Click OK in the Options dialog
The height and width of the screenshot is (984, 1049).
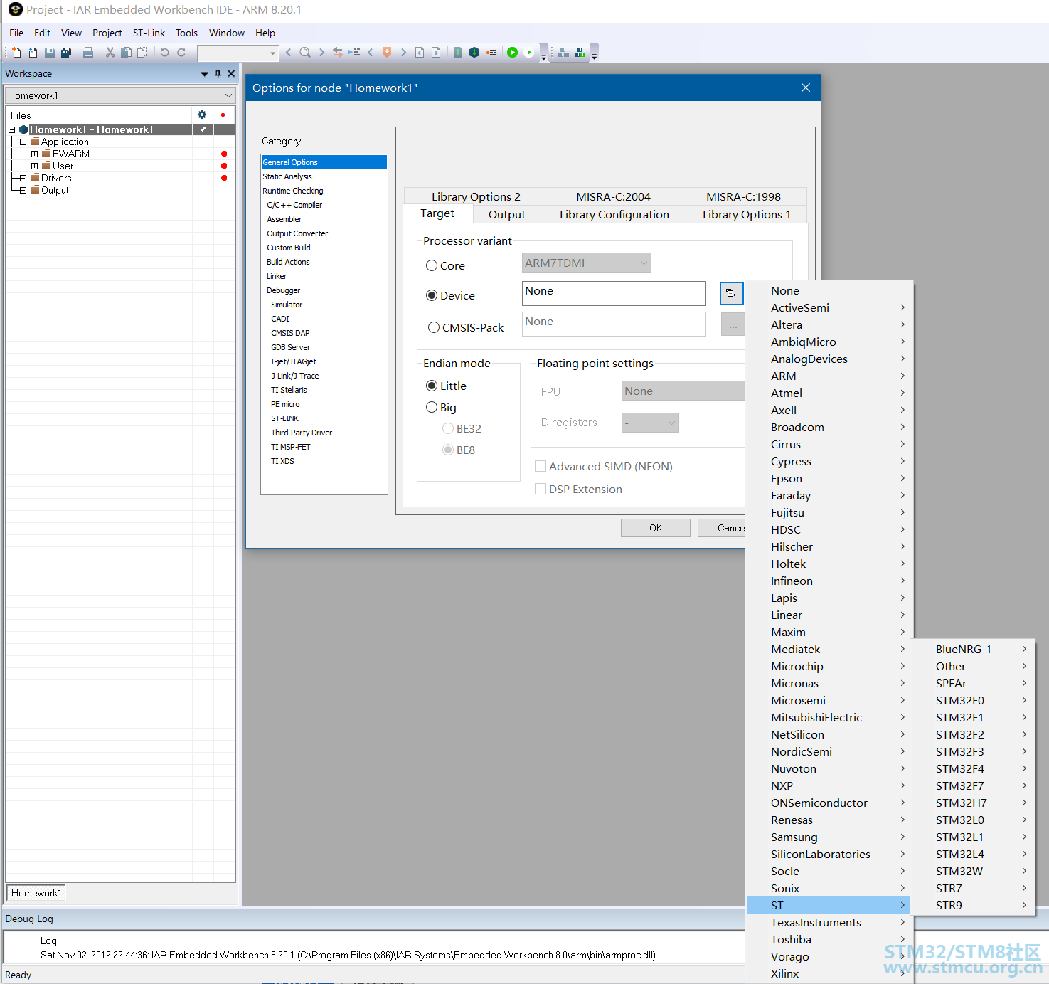click(x=656, y=528)
